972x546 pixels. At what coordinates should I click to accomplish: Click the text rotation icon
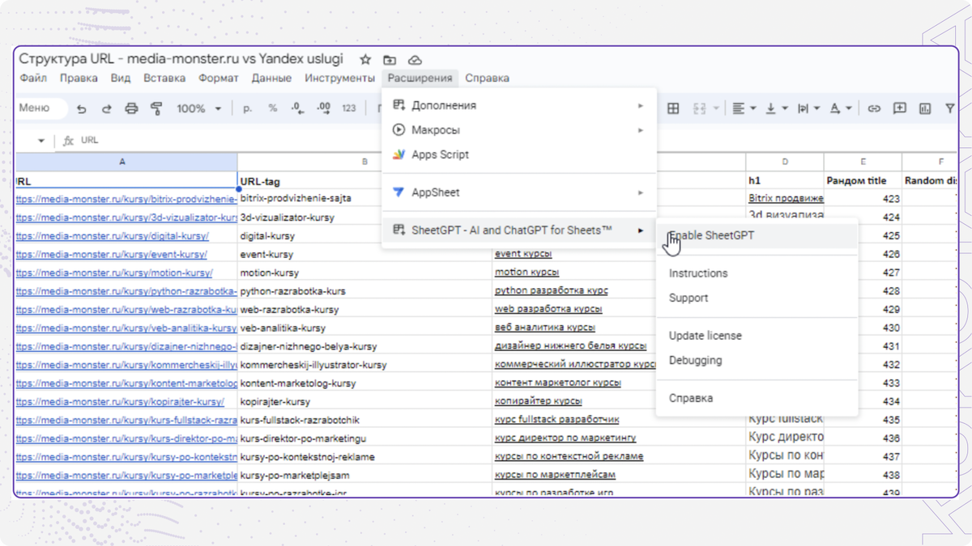(835, 108)
